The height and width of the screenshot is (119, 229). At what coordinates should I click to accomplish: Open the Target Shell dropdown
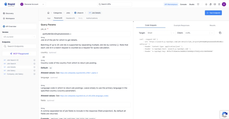click(x=161, y=33)
